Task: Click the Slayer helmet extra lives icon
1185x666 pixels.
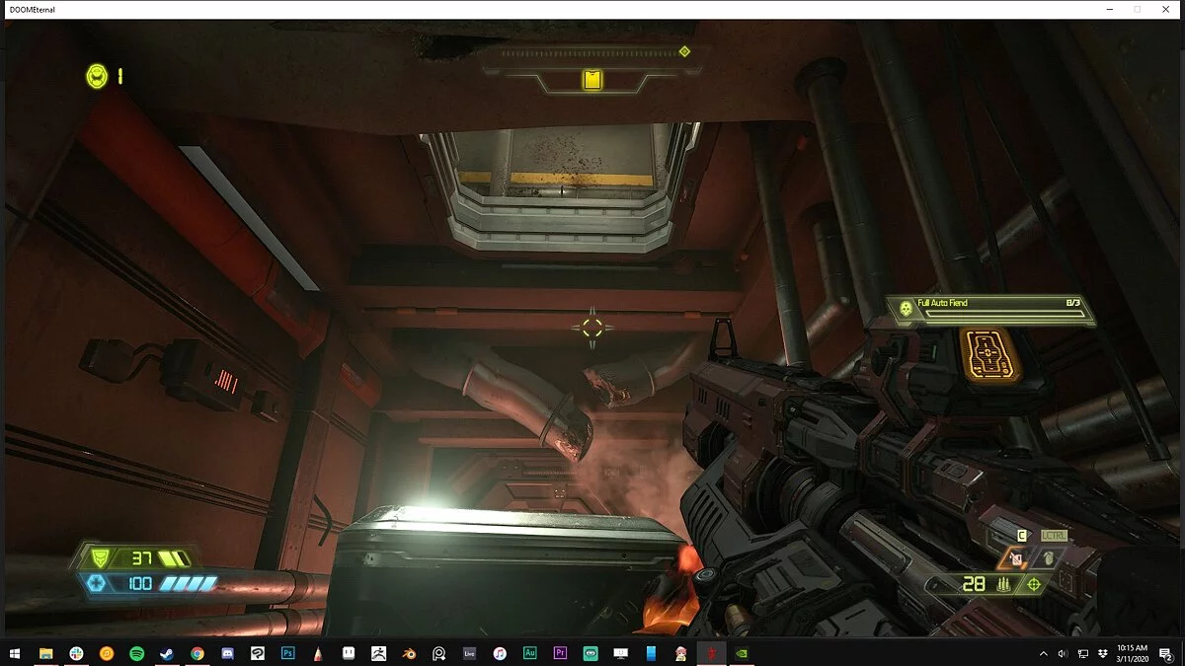Action: click(97, 76)
